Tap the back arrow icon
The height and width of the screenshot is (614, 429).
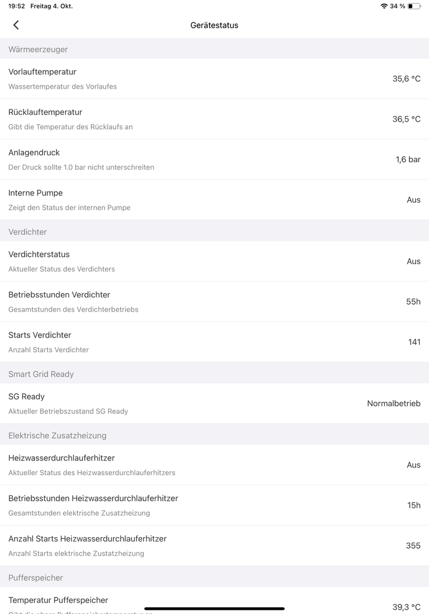[x=16, y=25]
